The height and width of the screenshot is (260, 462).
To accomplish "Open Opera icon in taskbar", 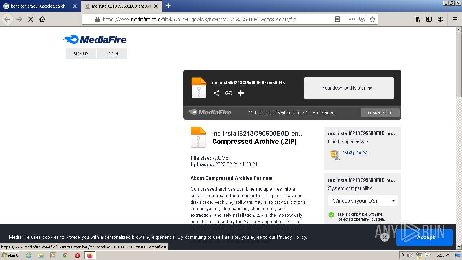I will click(77, 255).
